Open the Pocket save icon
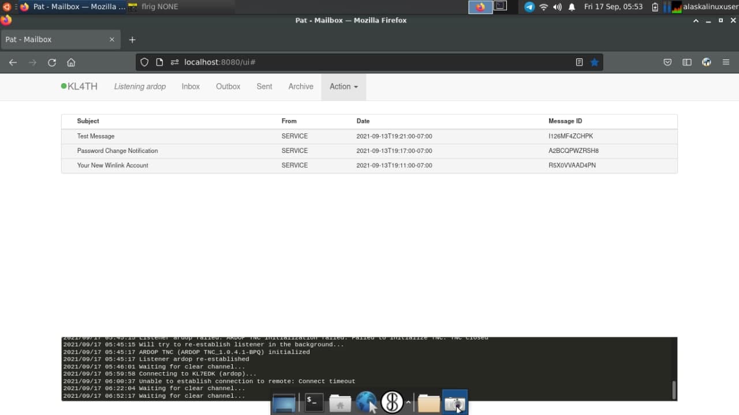The image size is (739, 415). 667,62
